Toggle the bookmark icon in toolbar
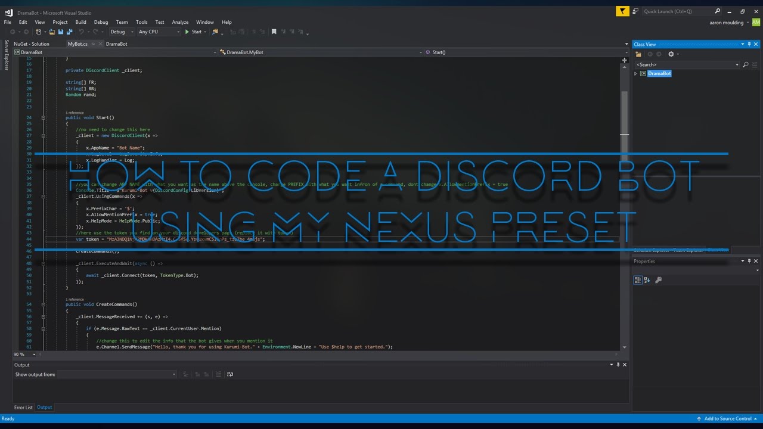The height and width of the screenshot is (429, 763). pos(274,32)
